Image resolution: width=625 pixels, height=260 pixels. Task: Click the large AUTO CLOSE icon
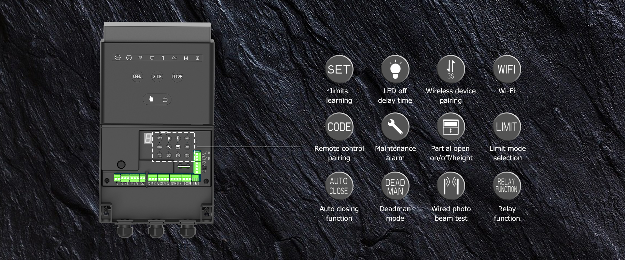pos(339,186)
